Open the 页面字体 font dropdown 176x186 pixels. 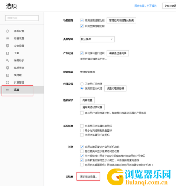click(97, 39)
